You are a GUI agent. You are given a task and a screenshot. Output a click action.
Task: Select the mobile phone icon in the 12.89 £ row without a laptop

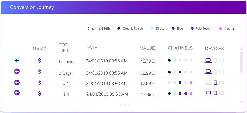215,83
